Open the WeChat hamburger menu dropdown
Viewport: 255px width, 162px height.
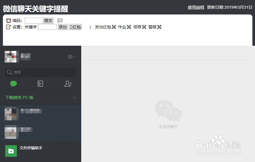(71, 57)
